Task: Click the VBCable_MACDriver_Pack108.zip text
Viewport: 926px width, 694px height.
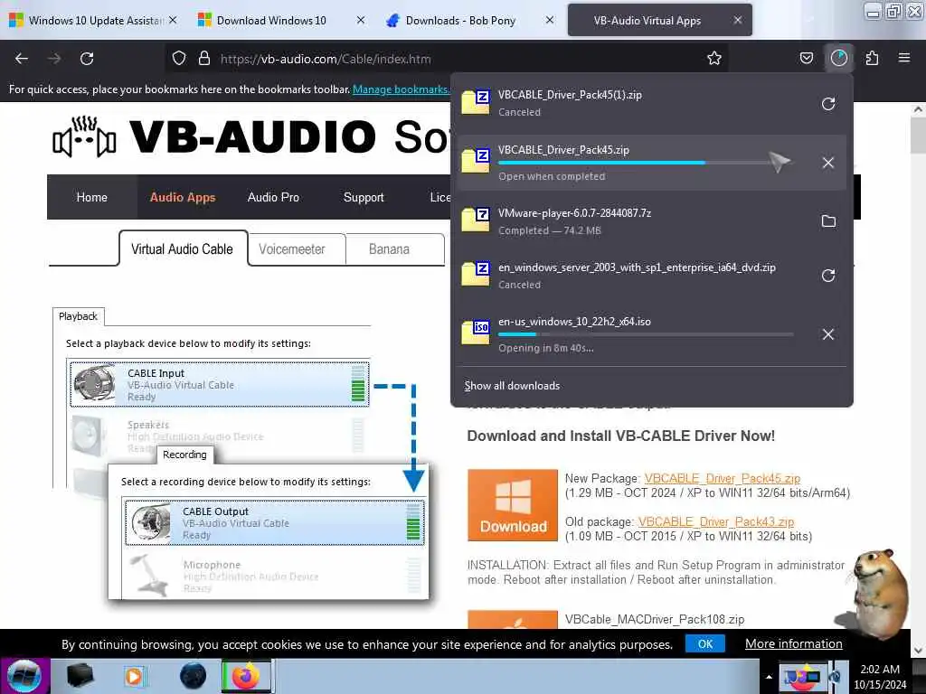Action: pyautogui.click(x=655, y=619)
